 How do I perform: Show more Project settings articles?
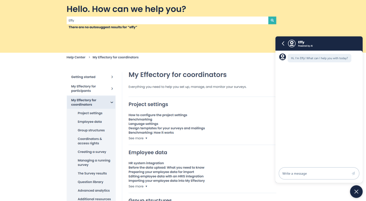click(138, 138)
